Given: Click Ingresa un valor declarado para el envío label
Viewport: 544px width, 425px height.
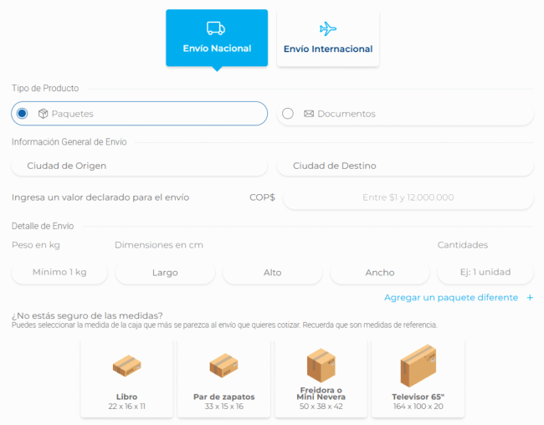Looking at the screenshot, I should coord(100,197).
